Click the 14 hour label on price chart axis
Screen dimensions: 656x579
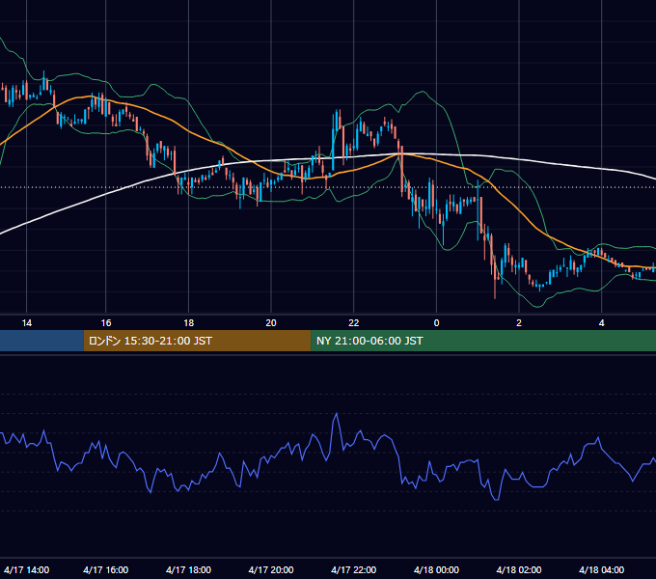[x=26, y=323]
